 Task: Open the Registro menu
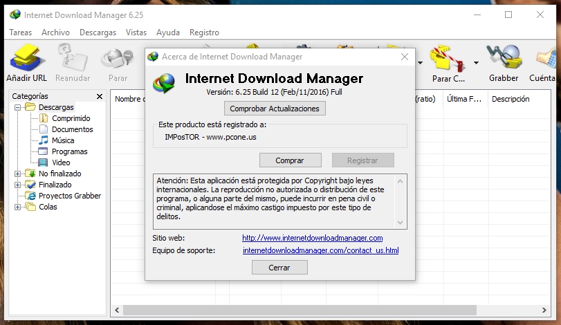pyautogui.click(x=204, y=32)
